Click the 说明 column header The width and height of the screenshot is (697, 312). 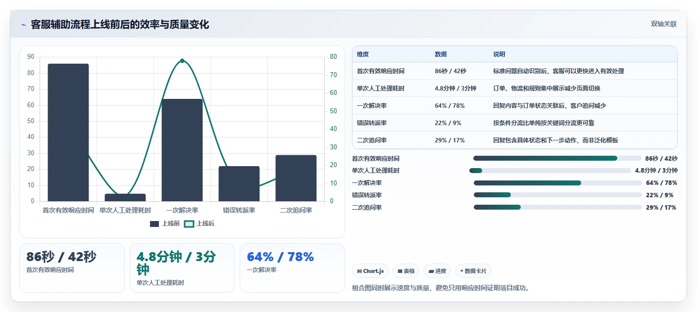tap(499, 54)
